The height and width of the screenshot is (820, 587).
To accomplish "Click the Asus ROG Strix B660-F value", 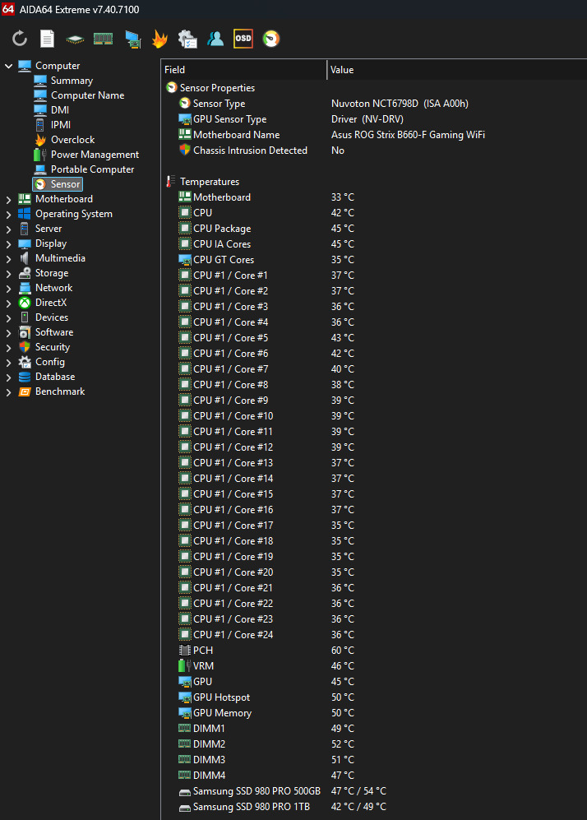I will coord(408,134).
